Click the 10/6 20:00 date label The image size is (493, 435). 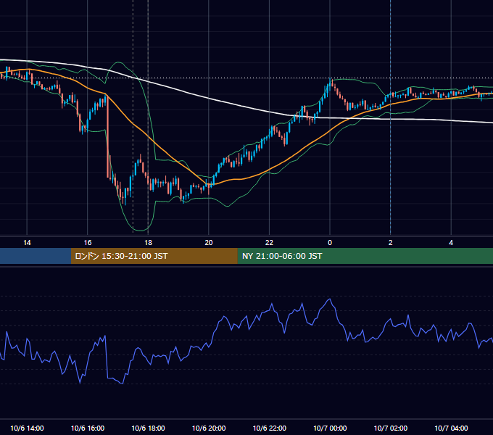209,428
